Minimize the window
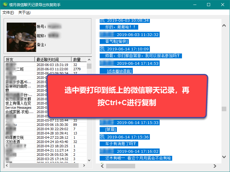The width and height of the screenshot is (230, 172). pos(195,5)
